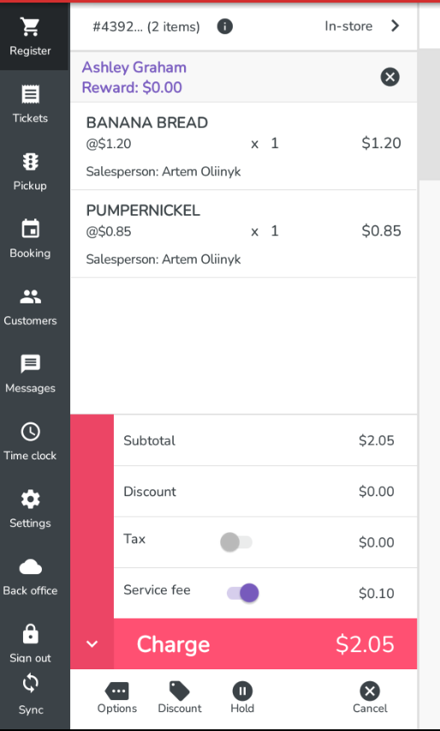
Task: Open the Customers list
Action: (x=30, y=307)
